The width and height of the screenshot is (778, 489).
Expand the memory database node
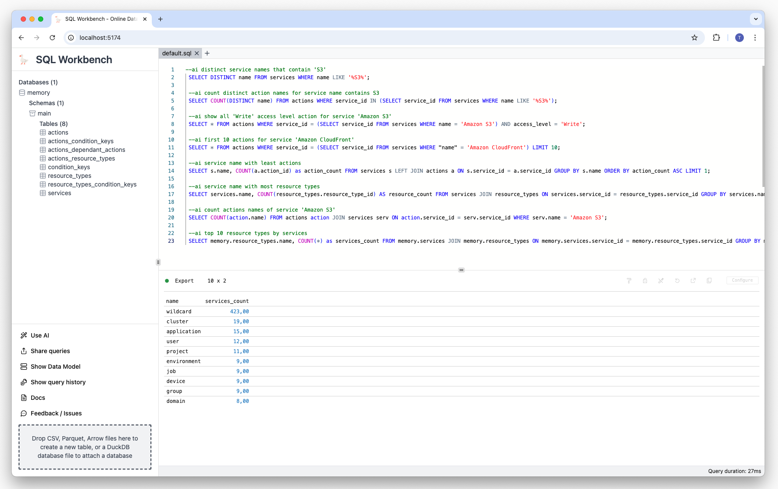click(x=38, y=93)
